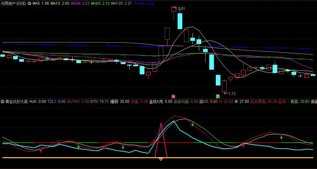
Task: Expand the dropdown next to 光明地产(日线)
Action: pyautogui.click(x=29, y=3)
